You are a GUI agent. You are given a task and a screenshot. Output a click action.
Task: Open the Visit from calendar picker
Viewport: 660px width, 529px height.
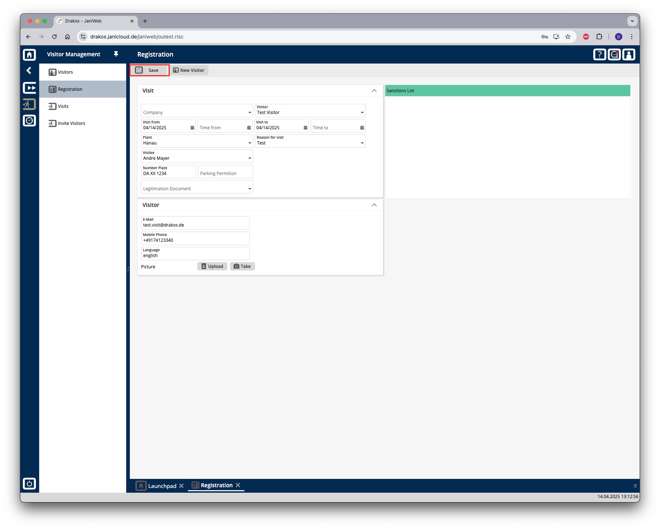pyautogui.click(x=192, y=128)
